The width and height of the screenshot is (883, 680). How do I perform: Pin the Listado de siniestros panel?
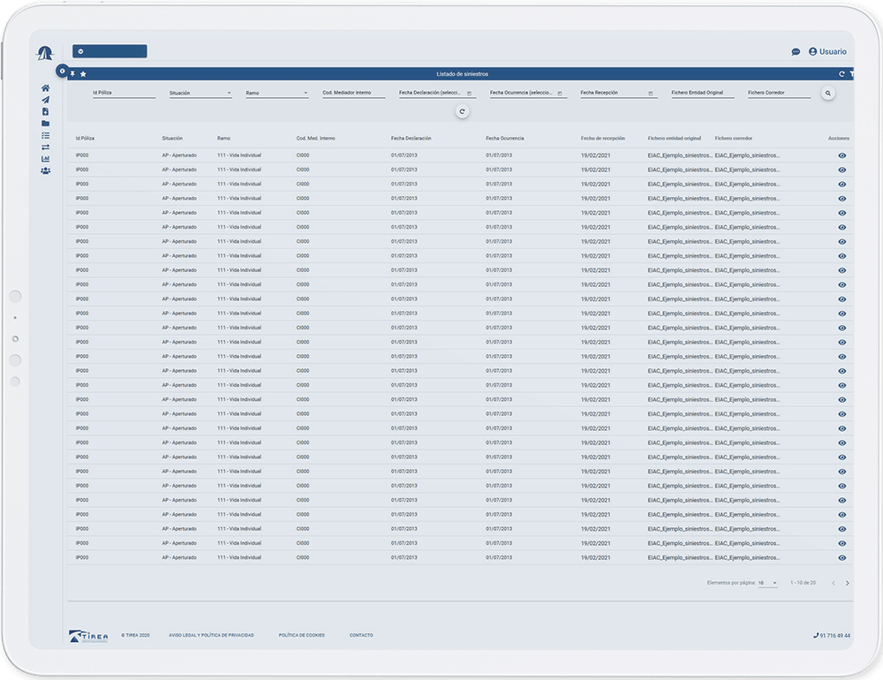[x=73, y=74]
